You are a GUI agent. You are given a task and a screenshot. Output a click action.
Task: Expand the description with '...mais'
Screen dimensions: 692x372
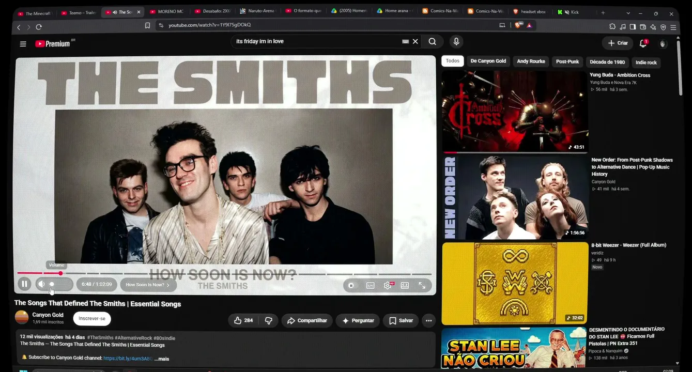(162, 359)
